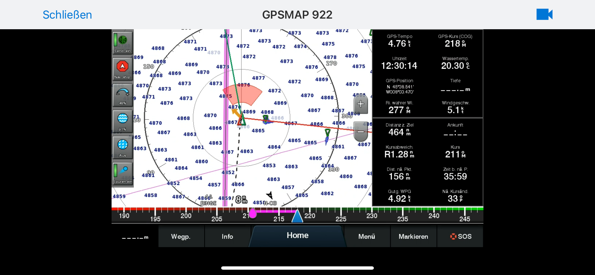Toggle radar trails 'Spuren ein' button
Viewport: 595px width, 275px height.
(x=123, y=173)
